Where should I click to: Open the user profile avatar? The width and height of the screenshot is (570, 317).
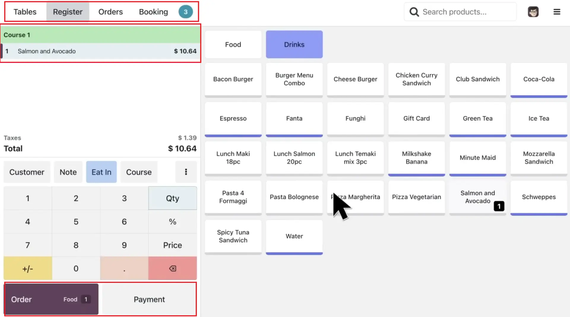tap(533, 12)
